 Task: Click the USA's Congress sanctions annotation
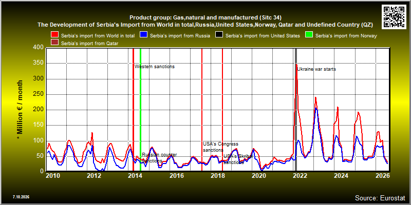(220, 147)
